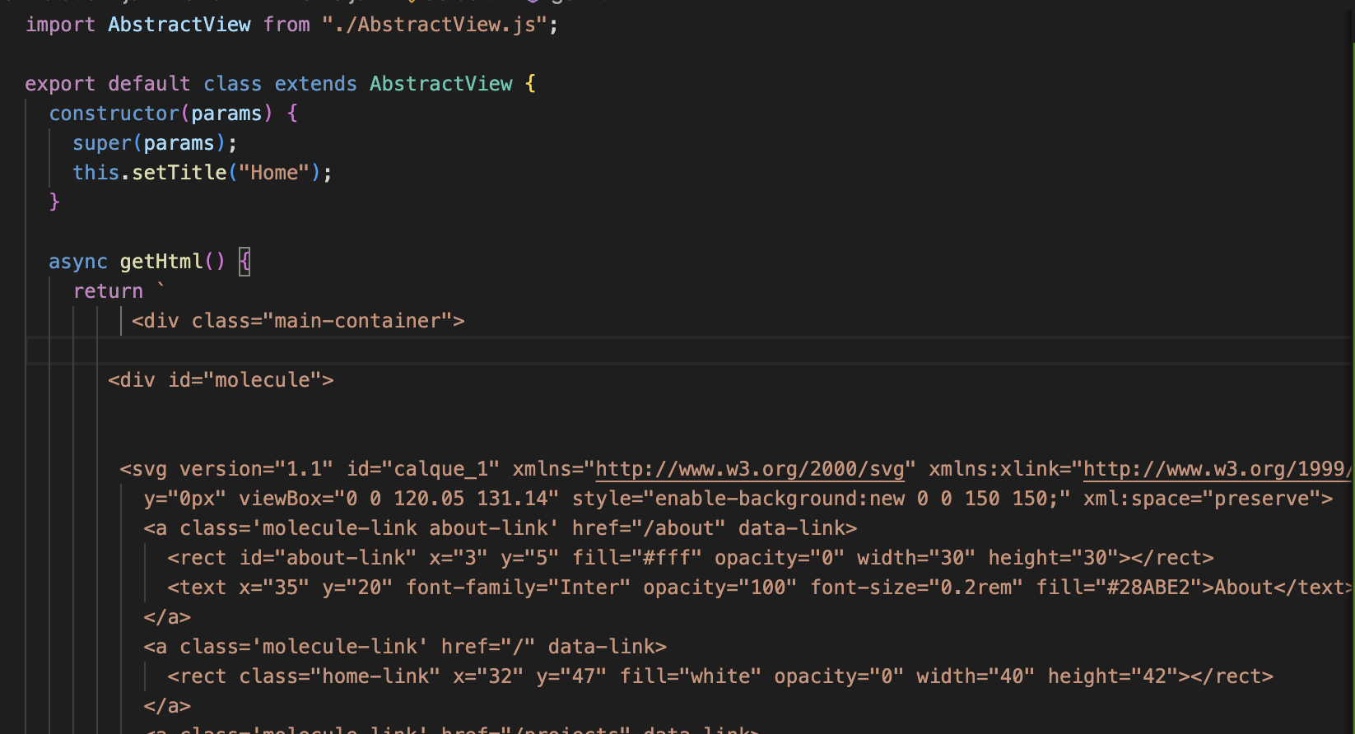Click the About label inside the text element
This screenshot has height=734, width=1355.
pyautogui.click(x=1244, y=588)
